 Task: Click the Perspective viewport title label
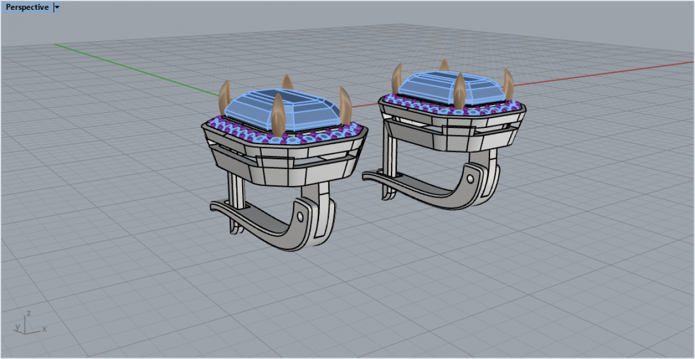point(27,8)
